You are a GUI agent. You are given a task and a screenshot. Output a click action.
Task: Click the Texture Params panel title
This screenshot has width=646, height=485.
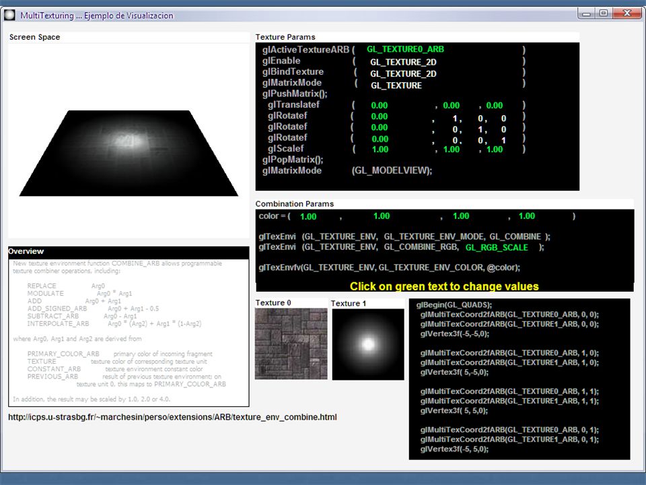(285, 37)
